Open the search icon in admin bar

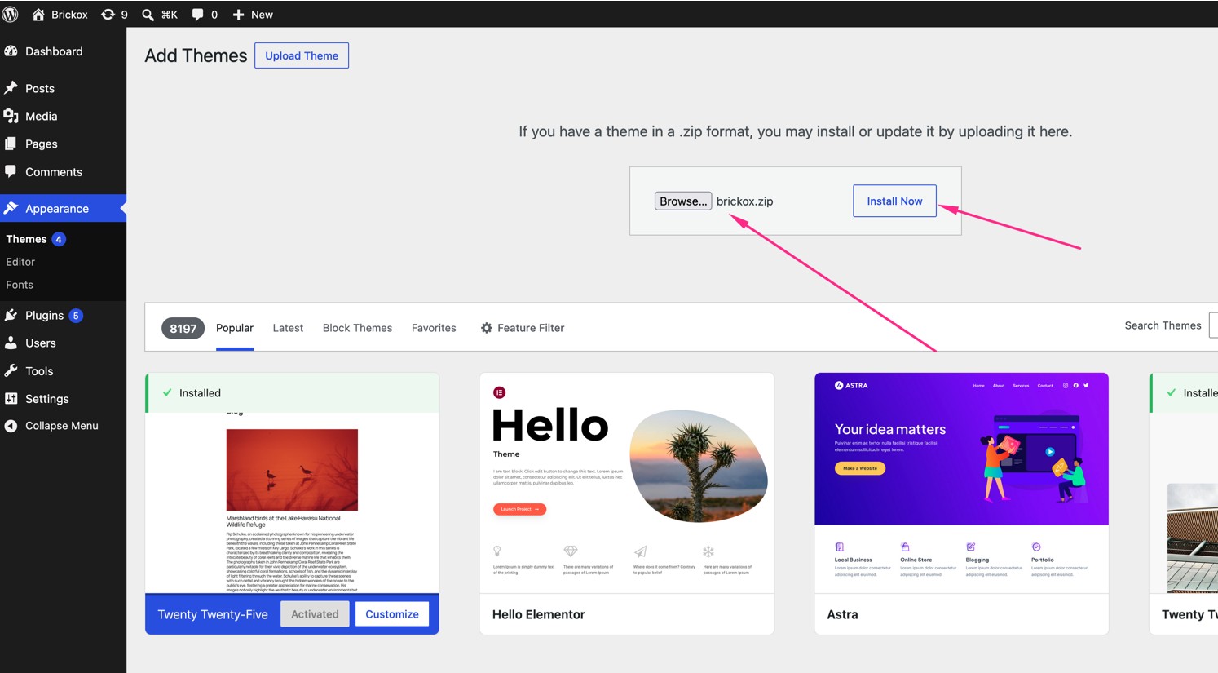pyautogui.click(x=148, y=15)
